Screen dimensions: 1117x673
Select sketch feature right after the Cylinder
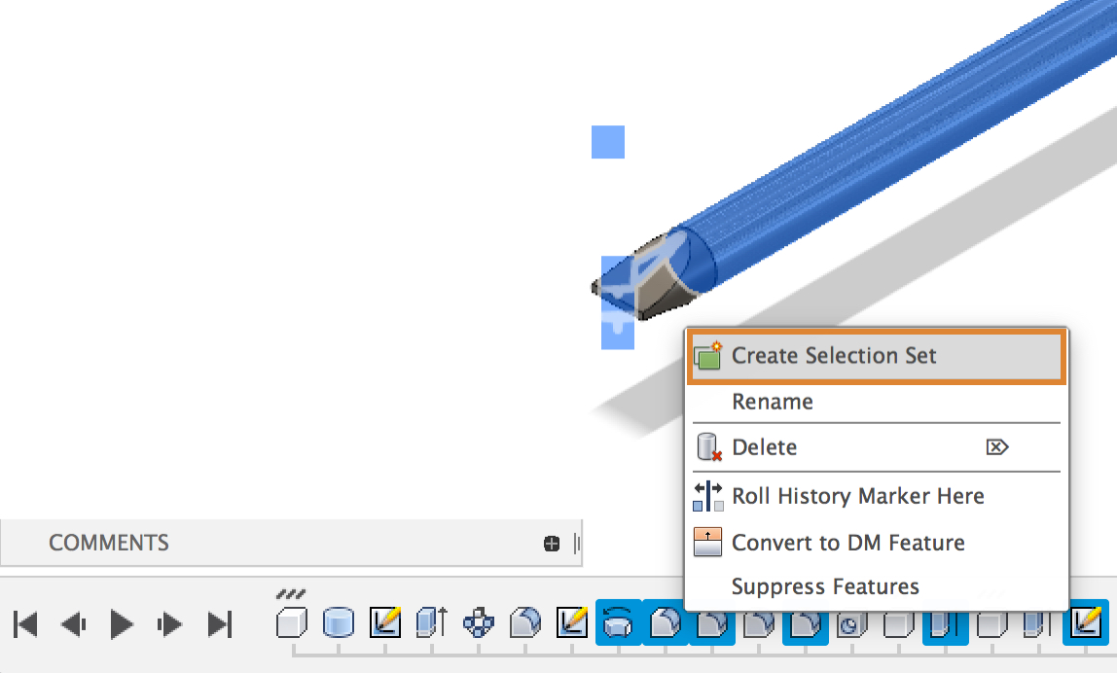385,623
